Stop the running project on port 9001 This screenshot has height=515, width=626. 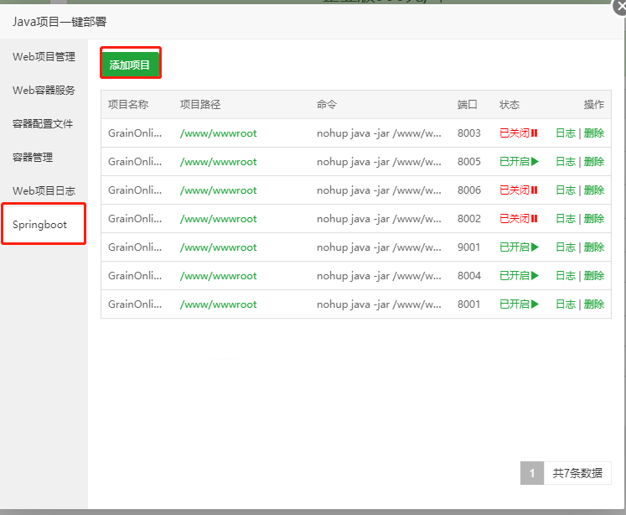tap(519, 247)
